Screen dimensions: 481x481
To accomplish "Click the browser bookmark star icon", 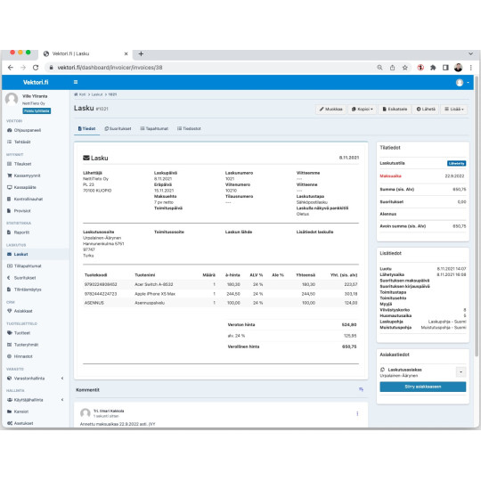I will tap(405, 68).
